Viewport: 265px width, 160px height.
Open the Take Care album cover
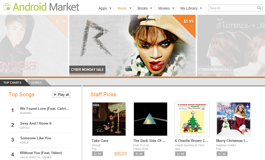click(x=109, y=119)
